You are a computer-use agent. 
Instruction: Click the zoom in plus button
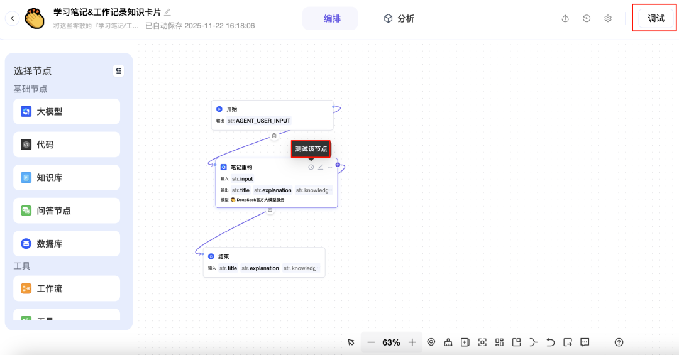(412, 342)
